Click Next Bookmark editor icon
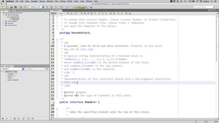This screenshot has height=123, width=219. pos(103,13)
